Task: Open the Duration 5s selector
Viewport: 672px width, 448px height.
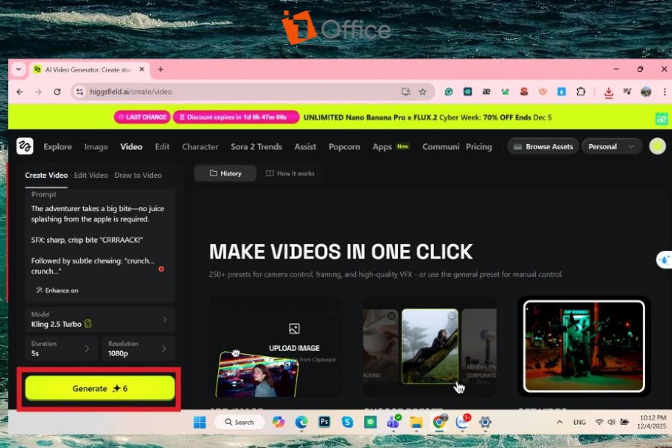Action: 61,349
